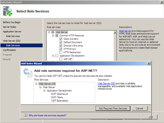Open the Application Server step
Image resolution: width=164 pixels, height=123 pixels.
tap(12, 31)
